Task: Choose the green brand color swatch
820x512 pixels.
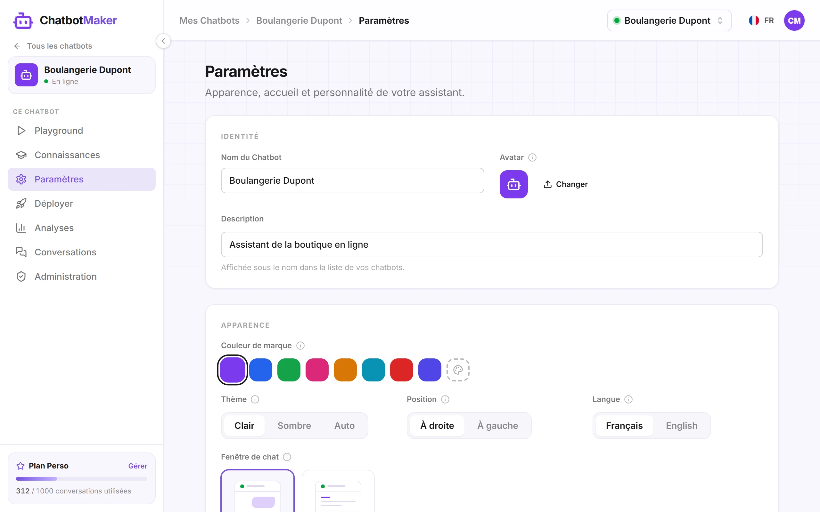Action: click(289, 370)
